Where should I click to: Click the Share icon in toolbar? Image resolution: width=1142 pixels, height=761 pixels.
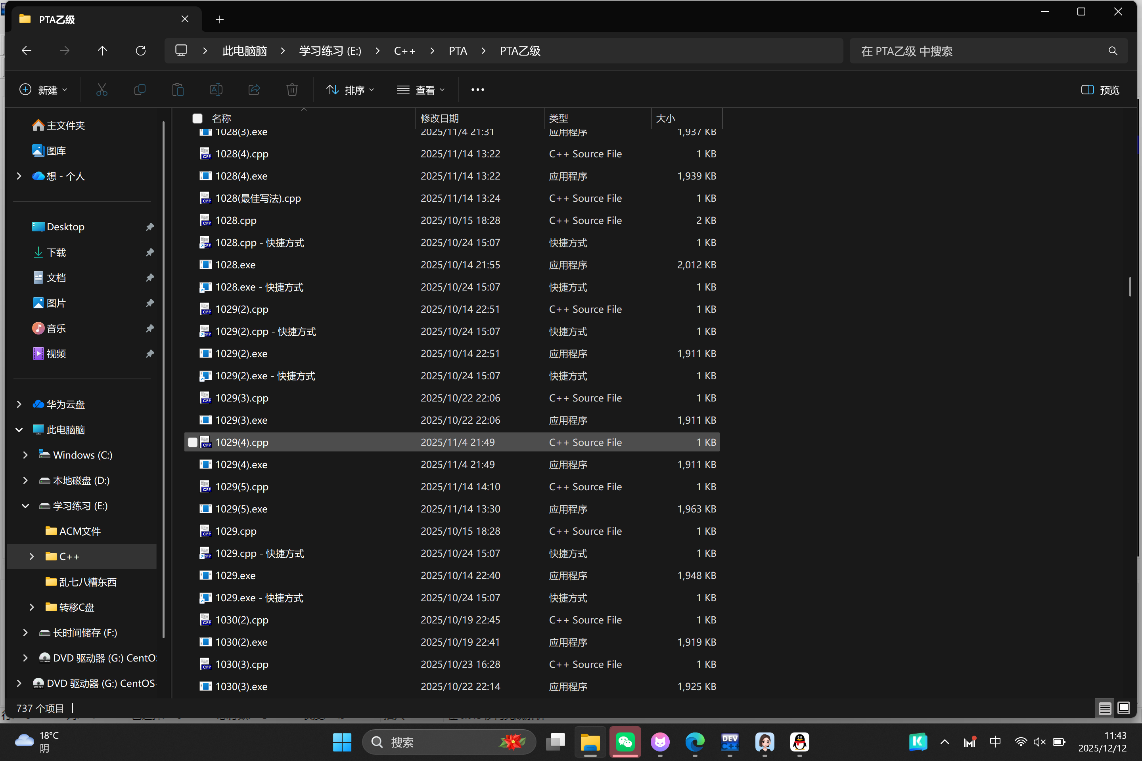coord(254,90)
